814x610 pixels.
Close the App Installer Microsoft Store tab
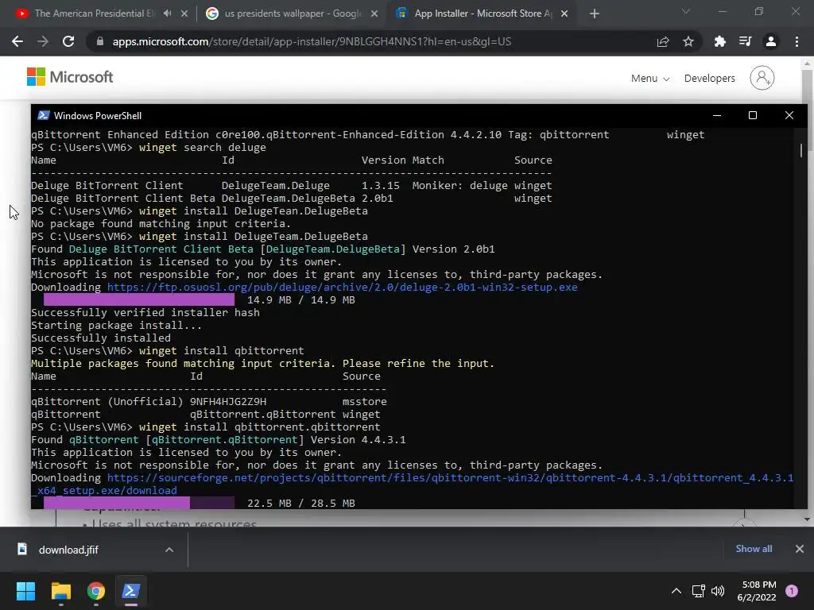click(x=565, y=14)
